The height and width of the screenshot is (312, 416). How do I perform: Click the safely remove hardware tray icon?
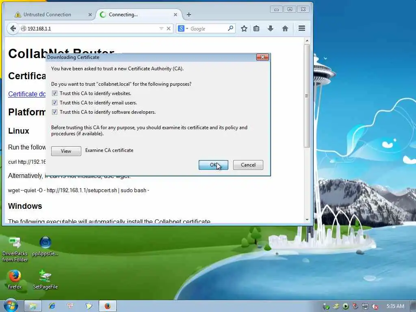[326, 306]
